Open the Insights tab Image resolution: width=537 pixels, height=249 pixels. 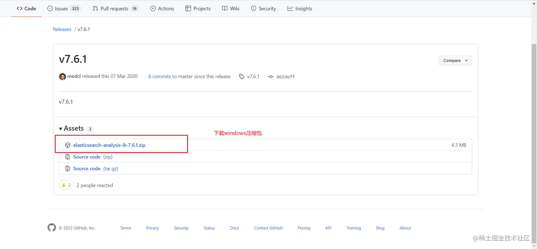tap(300, 9)
